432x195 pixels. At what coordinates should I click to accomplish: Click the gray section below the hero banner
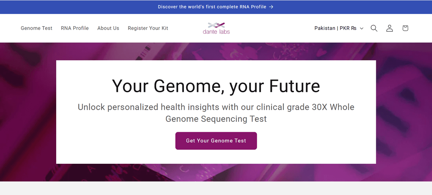pyautogui.click(x=216, y=189)
